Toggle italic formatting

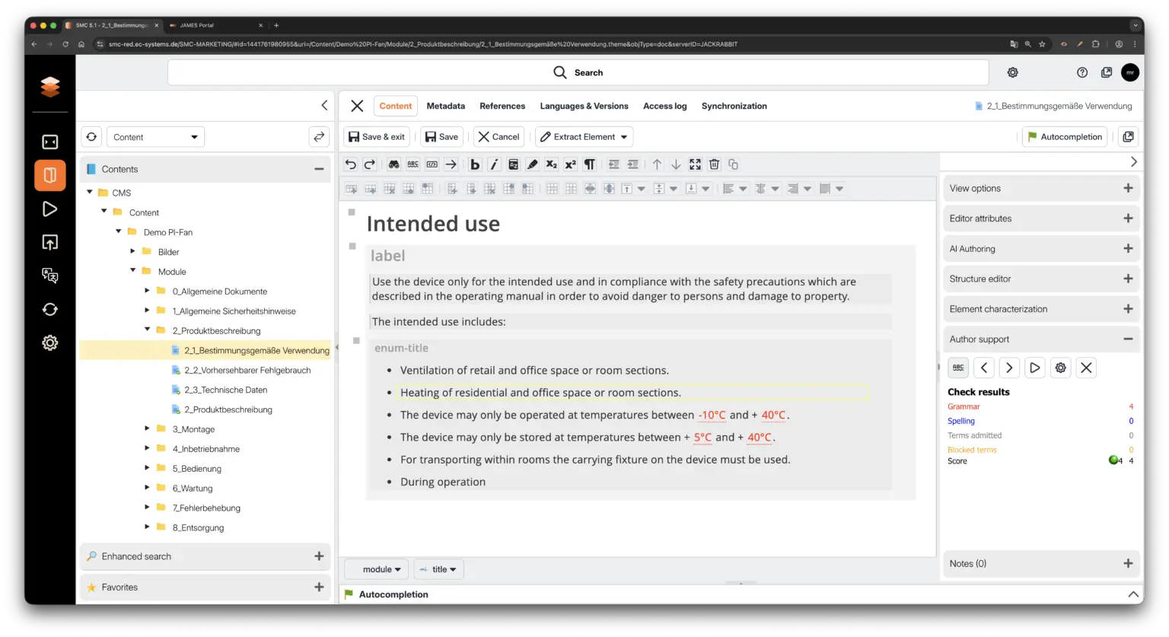[x=494, y=164]
